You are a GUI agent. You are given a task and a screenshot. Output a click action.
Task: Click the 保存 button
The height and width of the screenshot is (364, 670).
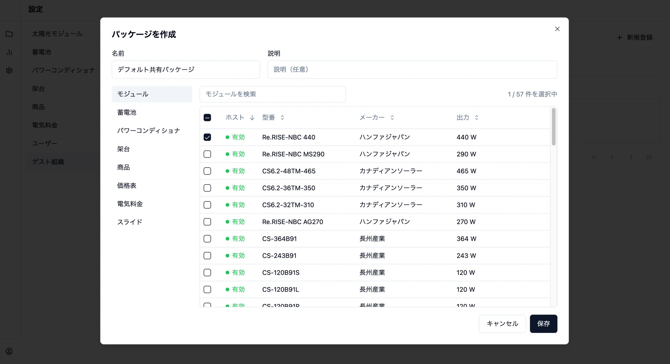[543, 324]
